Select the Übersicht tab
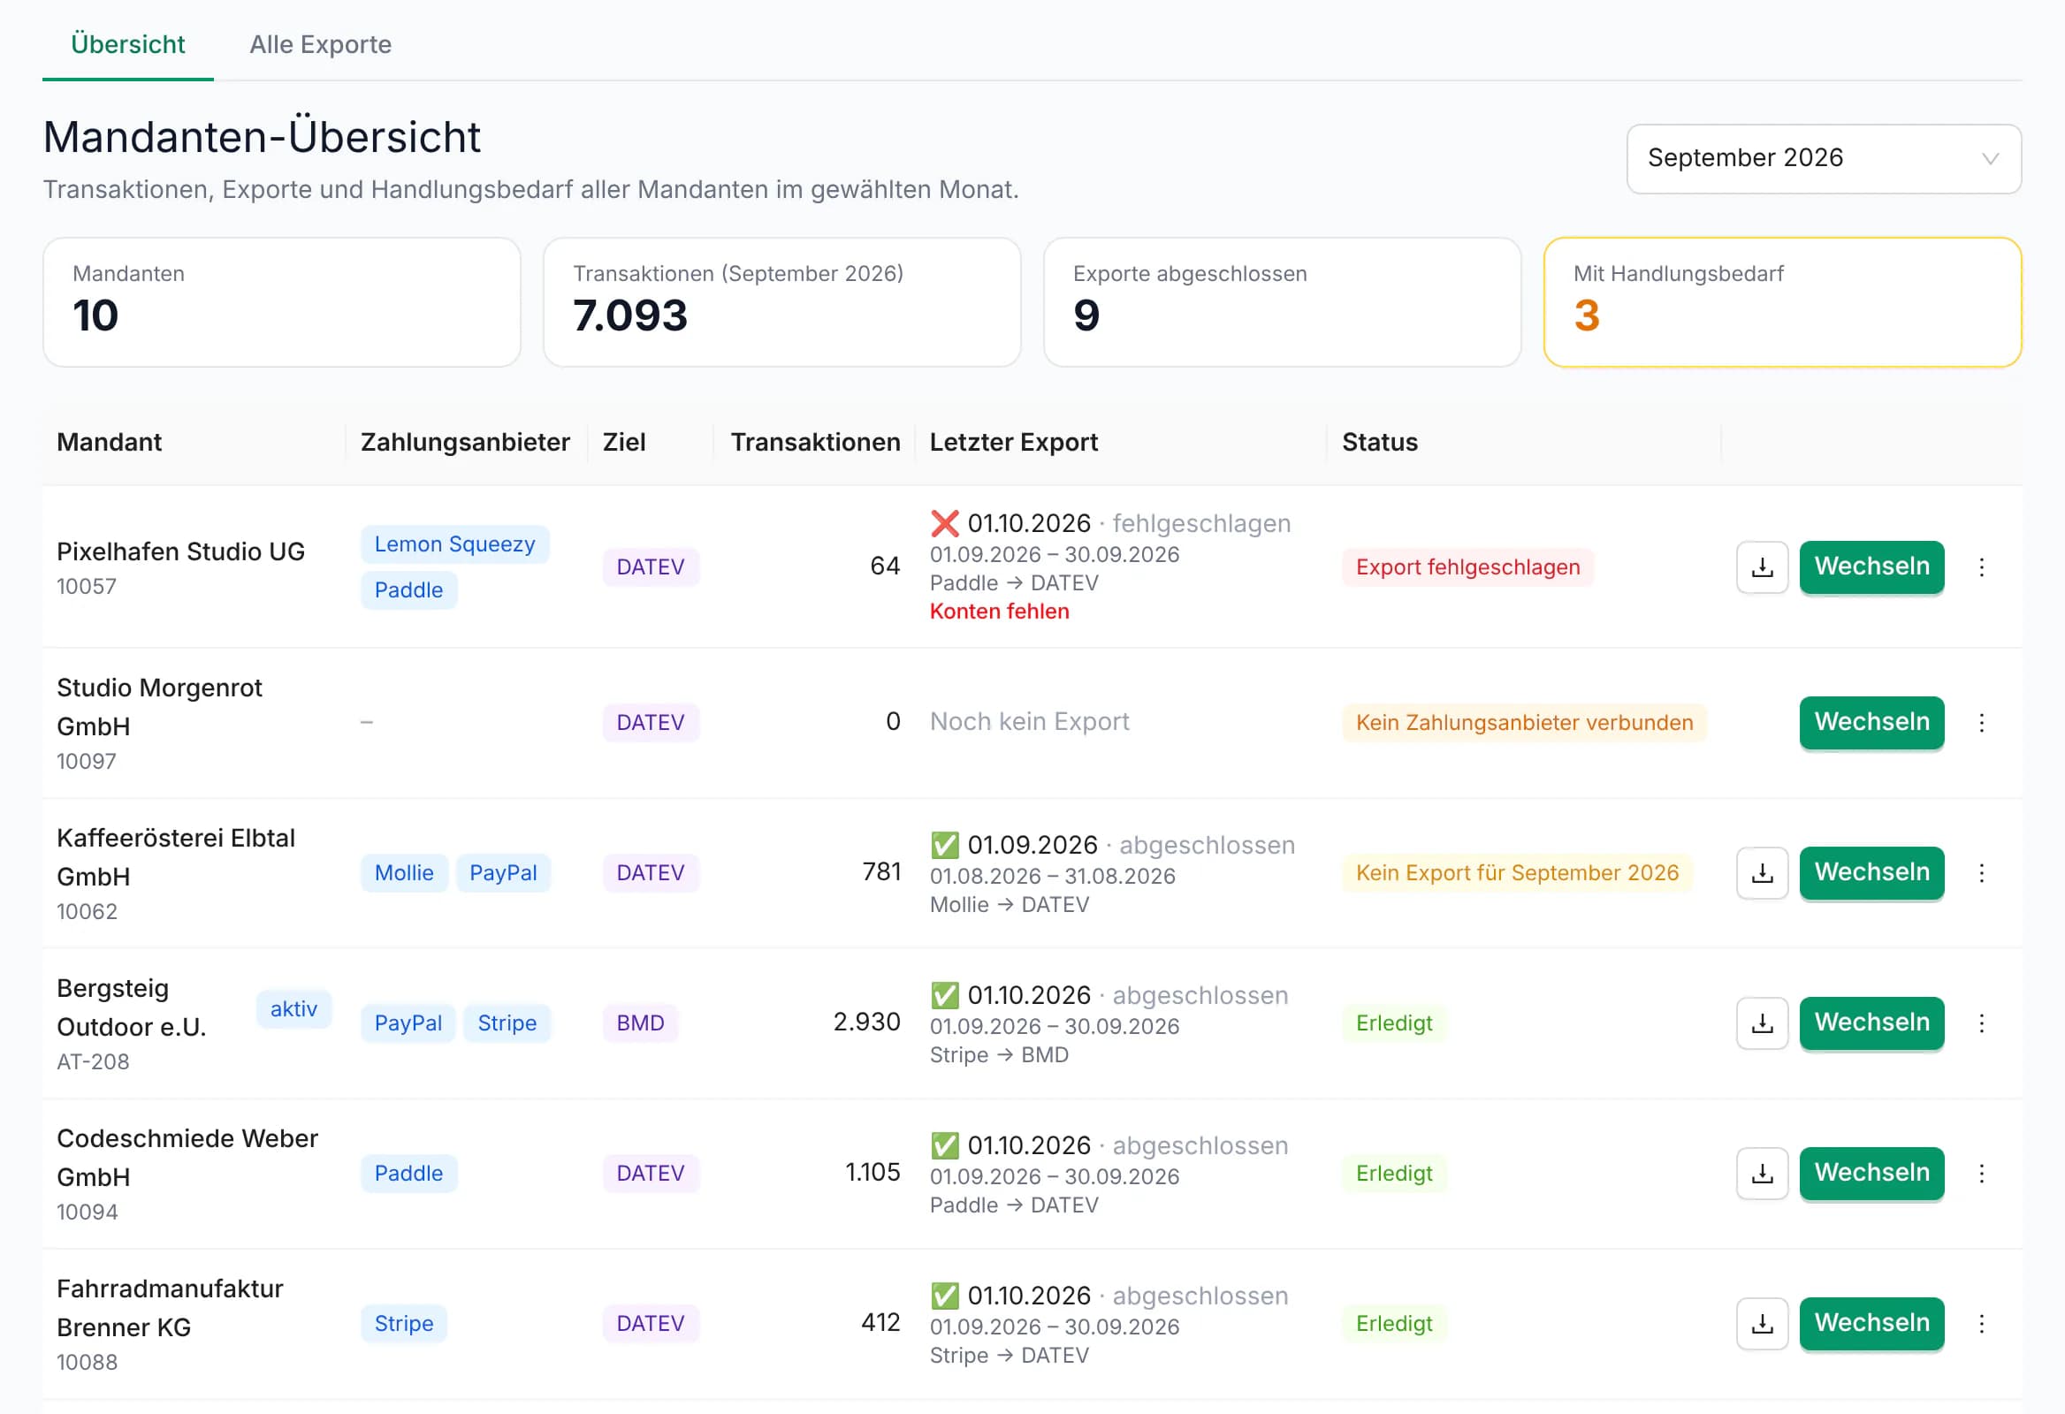The width and height of the screenshot is (2065, 1414). [128, 44]
